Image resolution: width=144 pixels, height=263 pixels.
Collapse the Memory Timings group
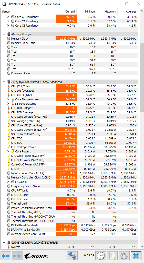click(x=4, y=34)
